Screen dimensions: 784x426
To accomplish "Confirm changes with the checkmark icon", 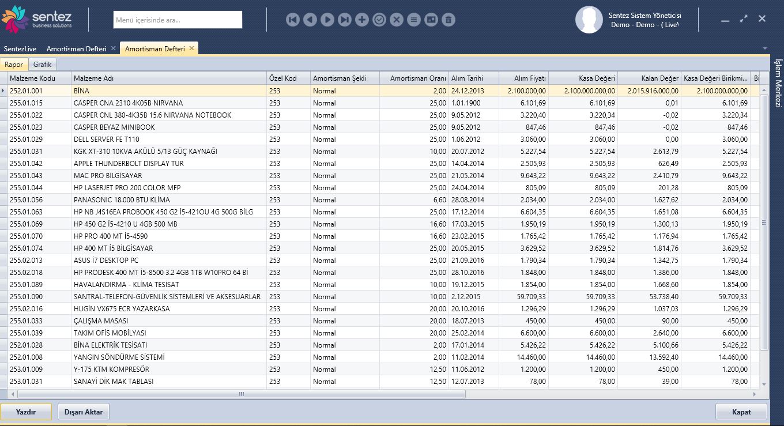I will pyautogui.click(x=379, y=20).
